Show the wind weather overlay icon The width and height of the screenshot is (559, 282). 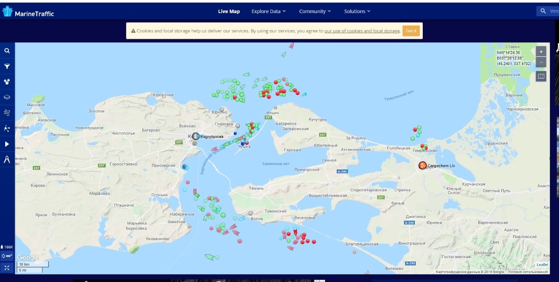click(x=7, y=113)
